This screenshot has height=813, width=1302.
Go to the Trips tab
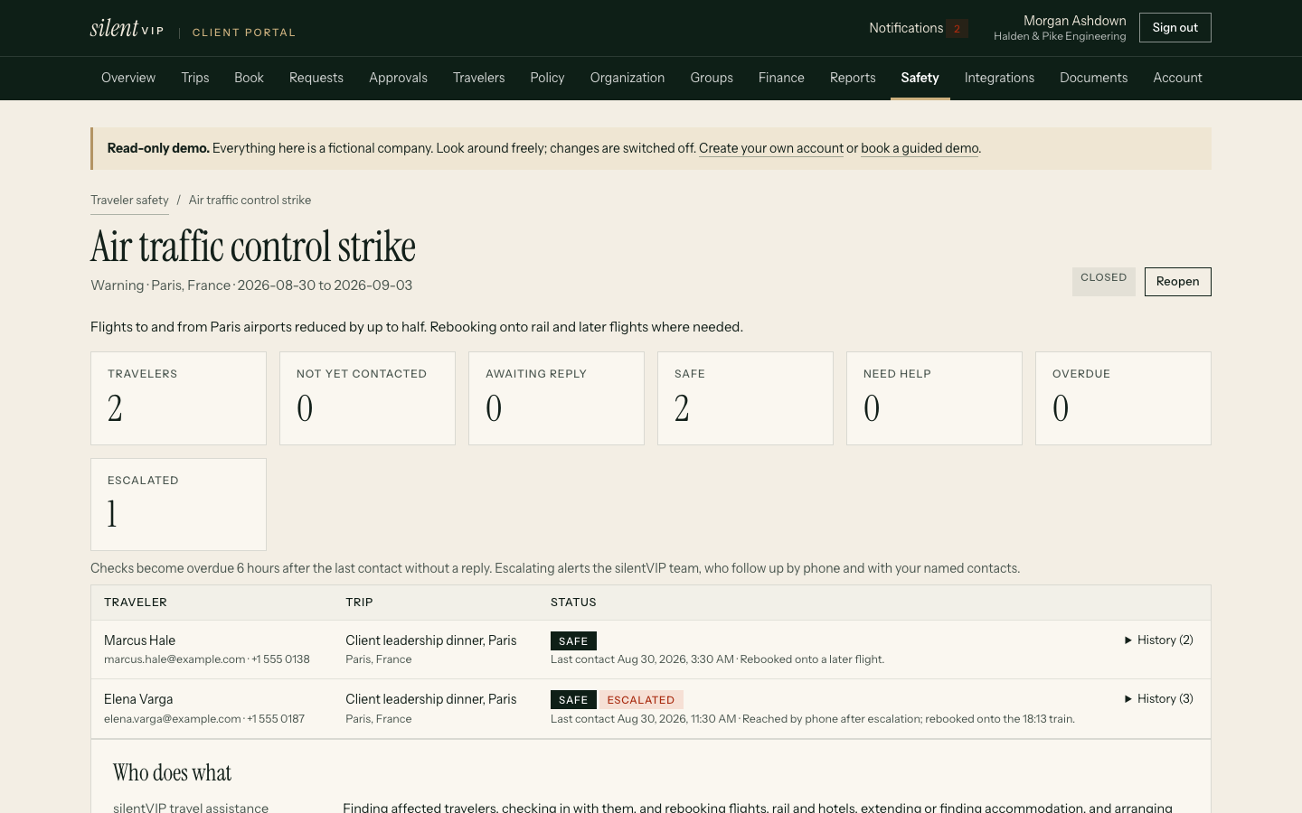[195, 78]
